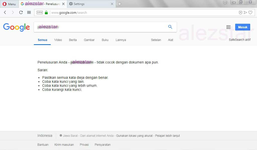Click 'Pastikan semua kata dieja dengan benar.'

75,77
